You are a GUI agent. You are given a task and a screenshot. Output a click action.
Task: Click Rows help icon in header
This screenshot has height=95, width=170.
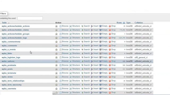(124, 23)
